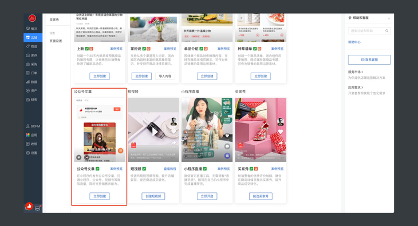Open the 订单 orders sidebar icon
The width and height of the screenshot is (418, 226).
27,73
